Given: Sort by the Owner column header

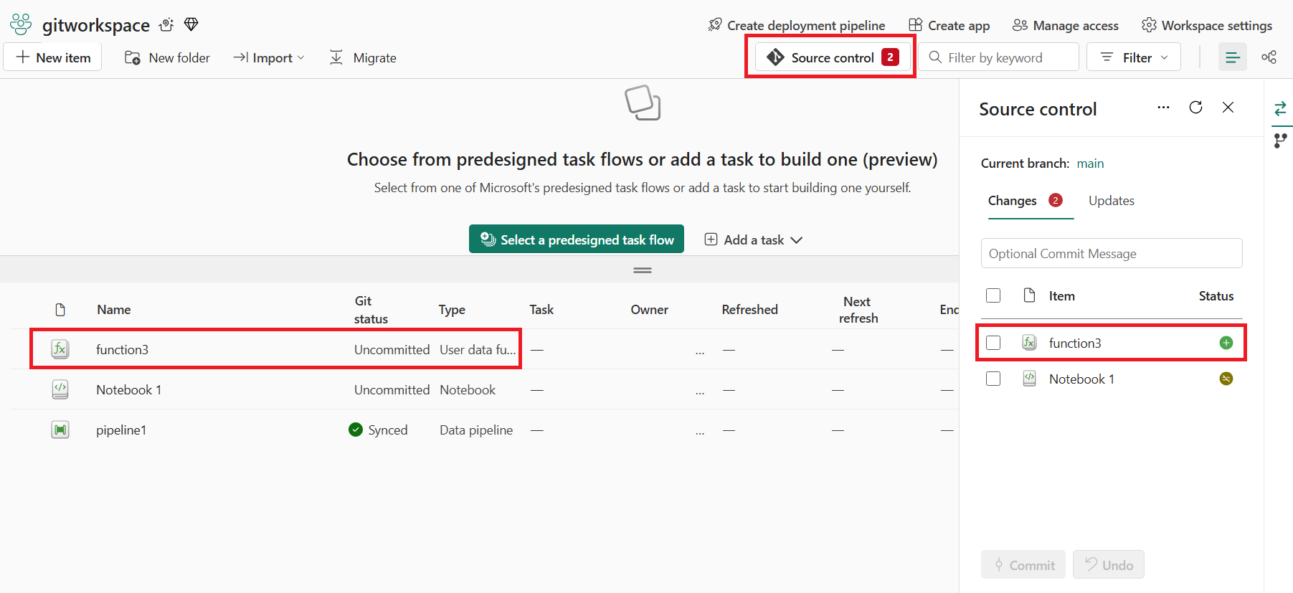Looking at the screenshot, I should click(649, 310).
